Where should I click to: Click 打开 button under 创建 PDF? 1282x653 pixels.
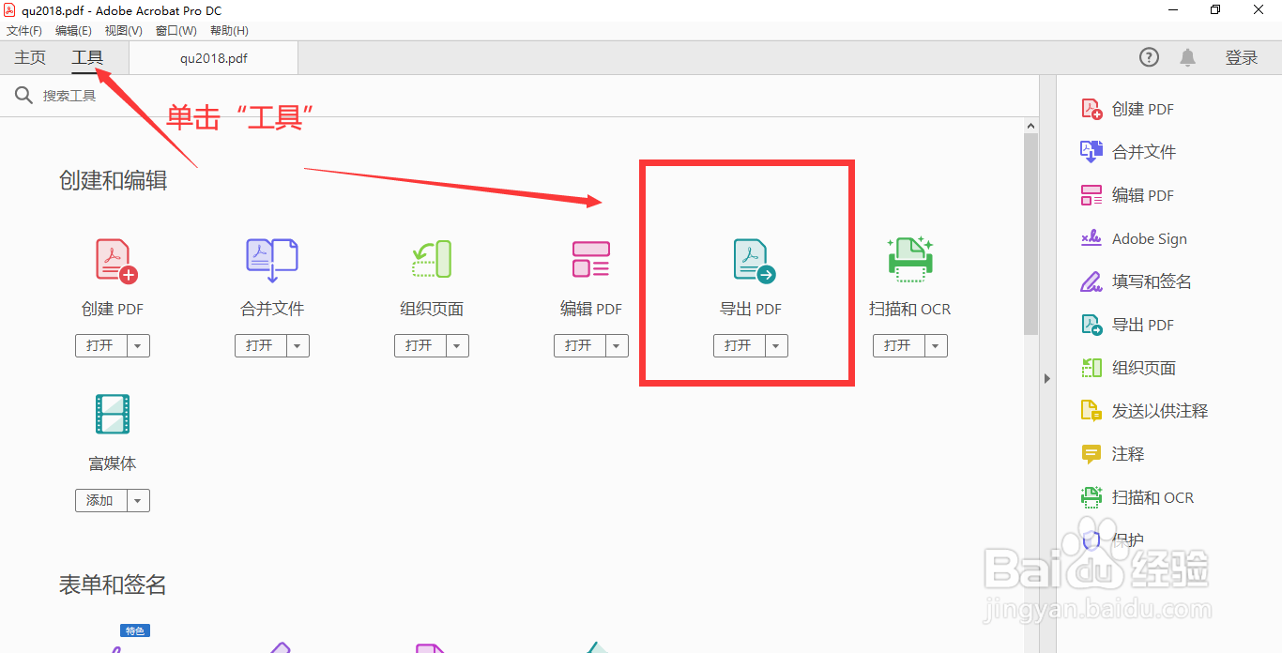(x=100, y=345)
